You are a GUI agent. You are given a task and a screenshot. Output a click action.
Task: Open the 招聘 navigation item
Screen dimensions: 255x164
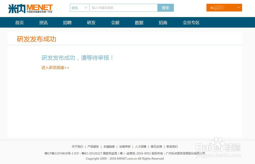tap(67, 23)
